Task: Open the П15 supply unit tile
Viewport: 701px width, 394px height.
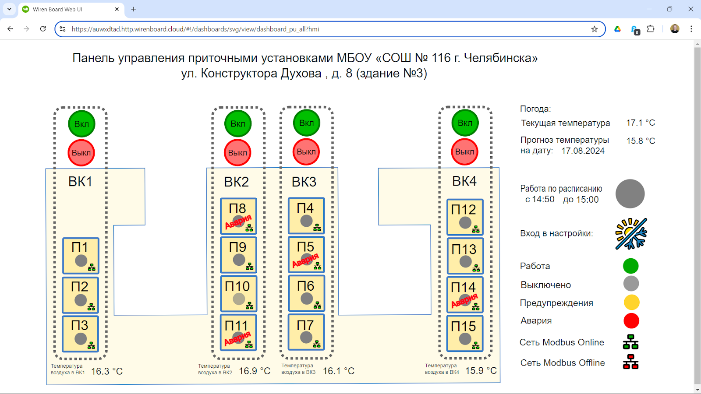Action: point(465,334)
